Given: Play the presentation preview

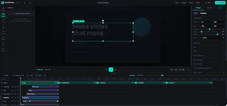Looking at the screenshot, I should tap(111, 70).
